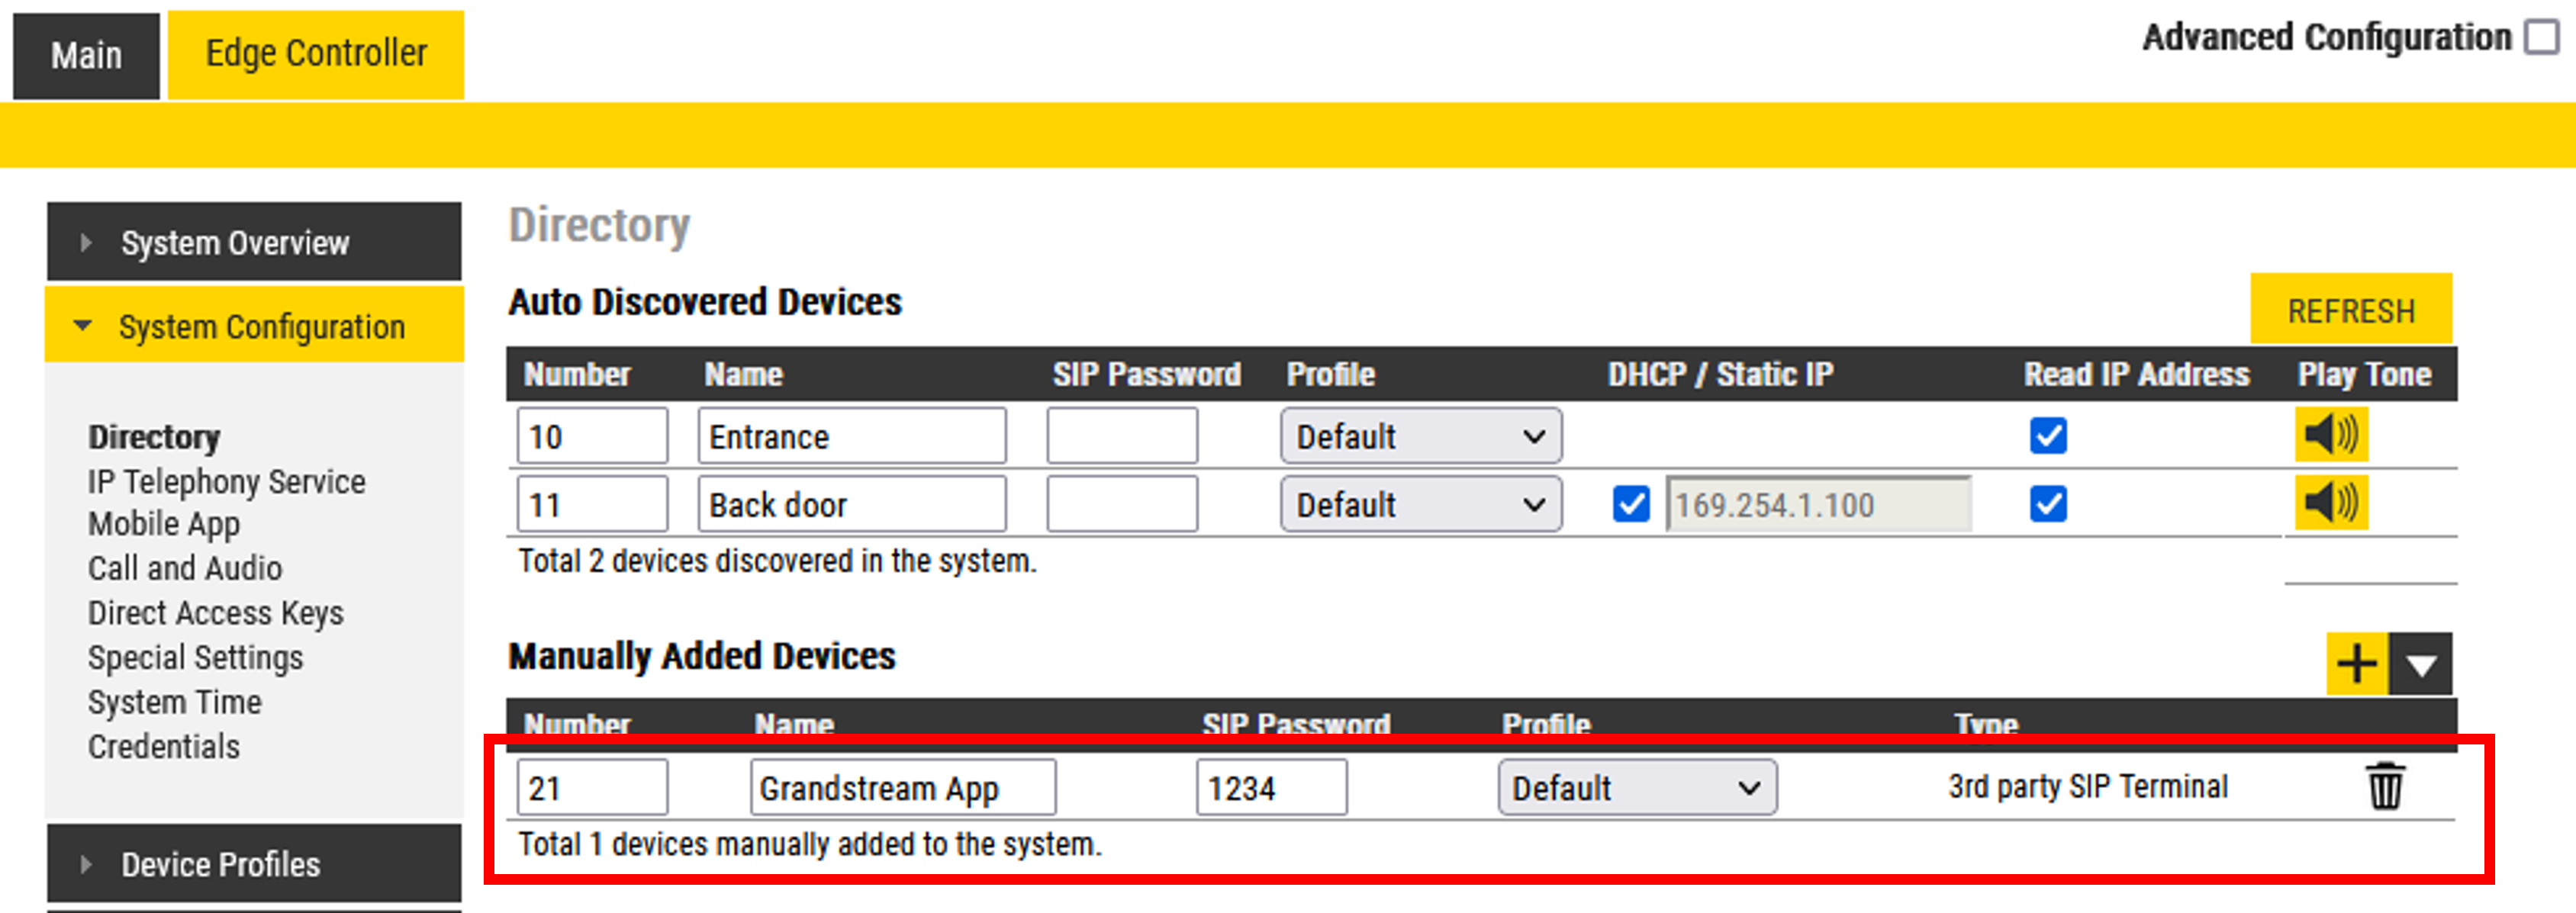Click the SIP Password field showing 1234

click(1270, 788)
